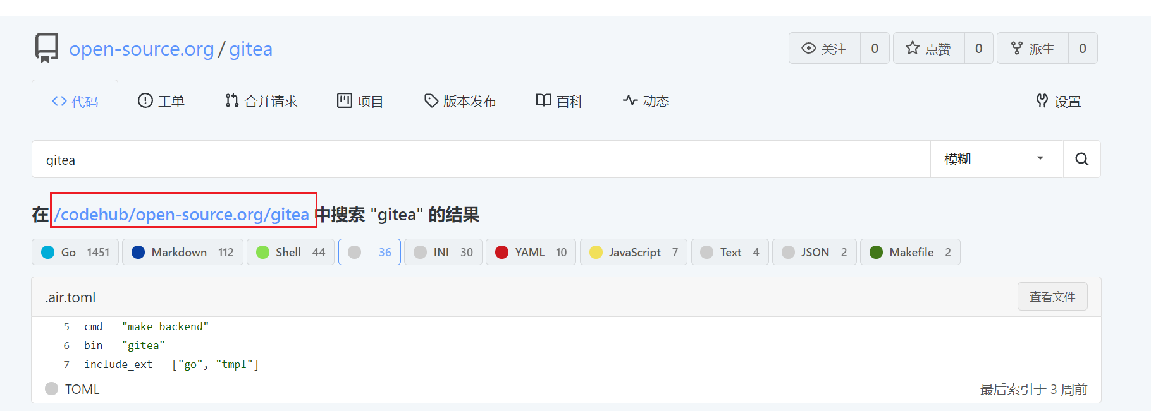Switch to the 代码 tab

point(75,101)
